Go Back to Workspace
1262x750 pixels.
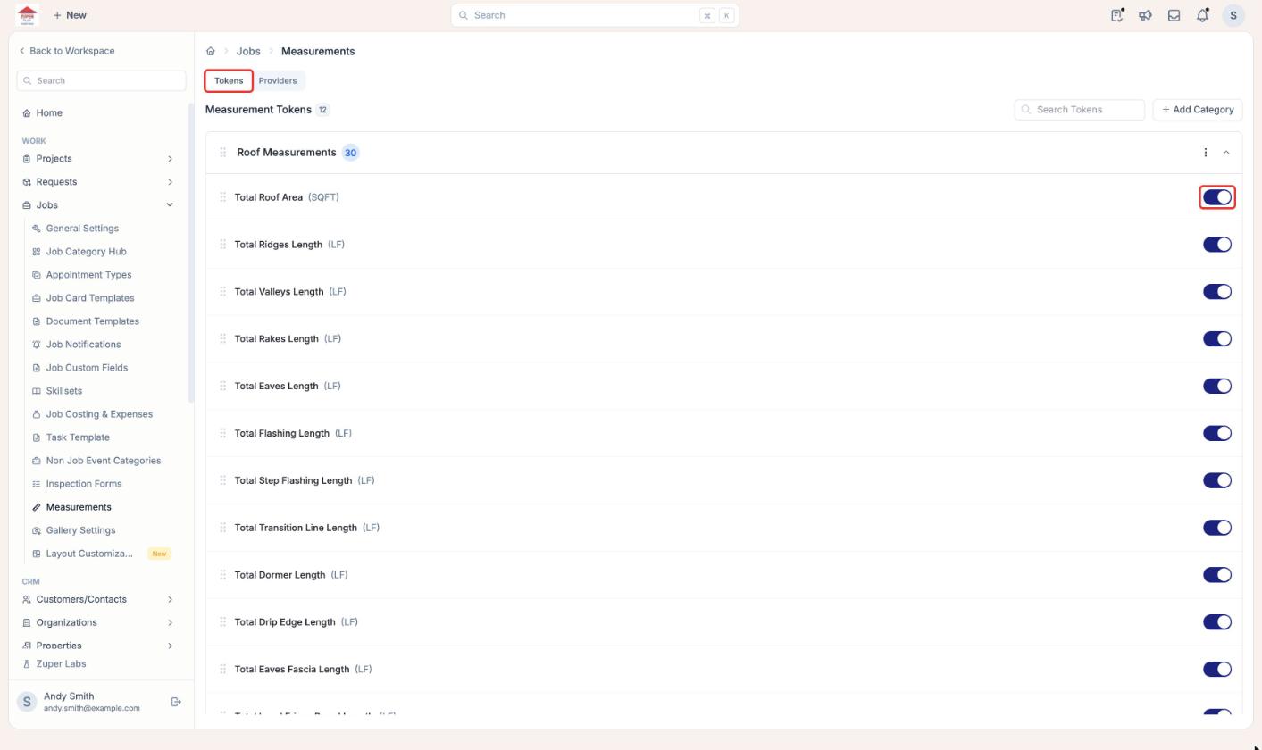point(67,51)
